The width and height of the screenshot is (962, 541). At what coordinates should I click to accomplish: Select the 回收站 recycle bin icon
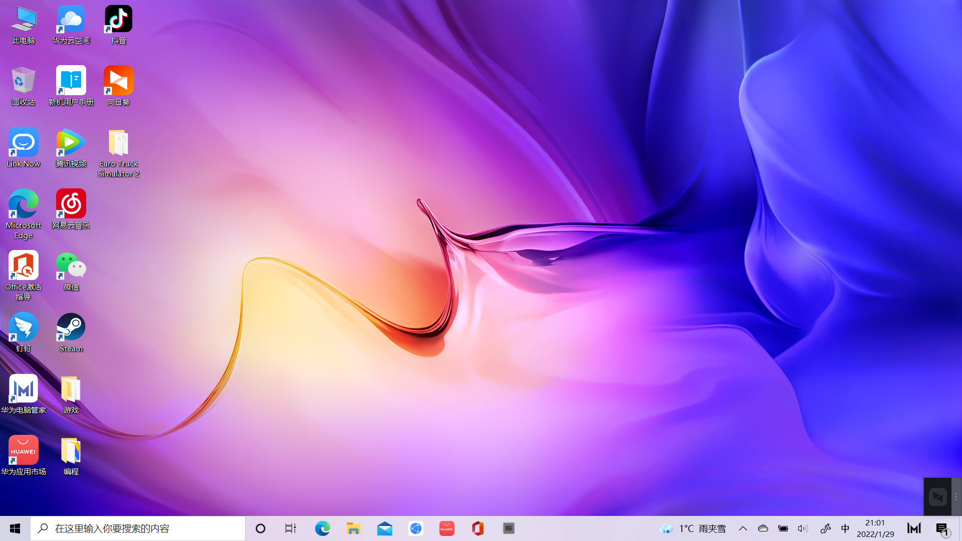(24, 86)
